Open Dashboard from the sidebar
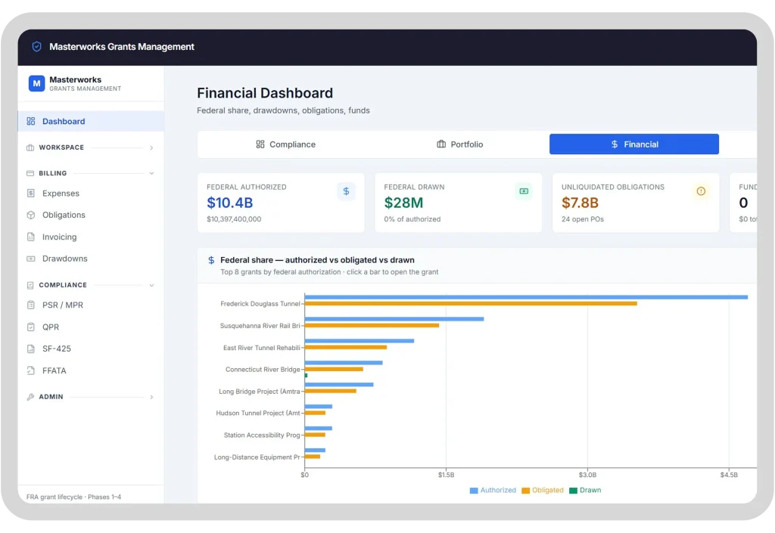Image resolution: width=775 pixels, height=533 pixels. coord(91,122)
